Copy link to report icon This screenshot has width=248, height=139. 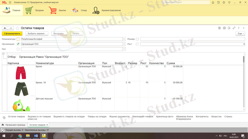point(234,28)
